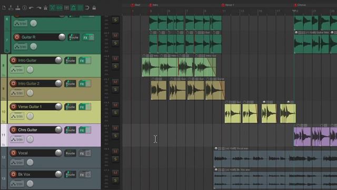337x190 pixels.
Task: Toggle the snap toolbar icon
Action: pyautogui.click(x=87, y=8)
